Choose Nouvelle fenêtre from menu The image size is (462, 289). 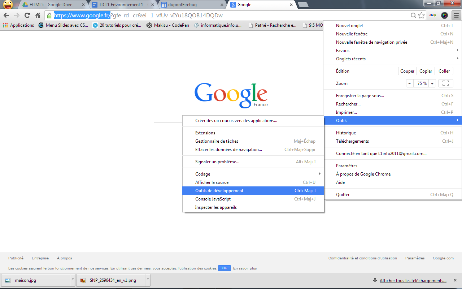[393, 34]
